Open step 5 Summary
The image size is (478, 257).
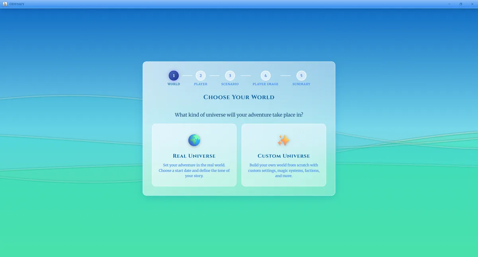coord(301,76)
